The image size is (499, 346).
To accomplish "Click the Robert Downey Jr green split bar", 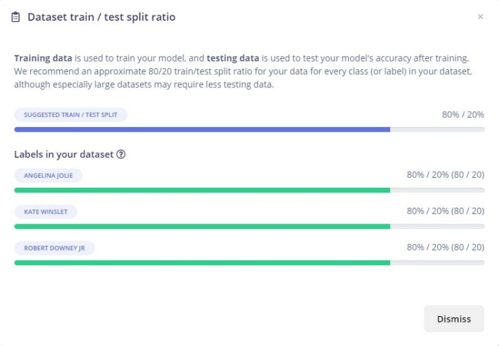I will click(202, 263).
